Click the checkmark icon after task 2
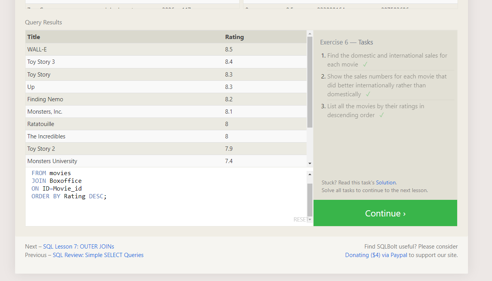The width and height of the screenshot is (492, 281). pyautogui.click(x=368, y=94)
